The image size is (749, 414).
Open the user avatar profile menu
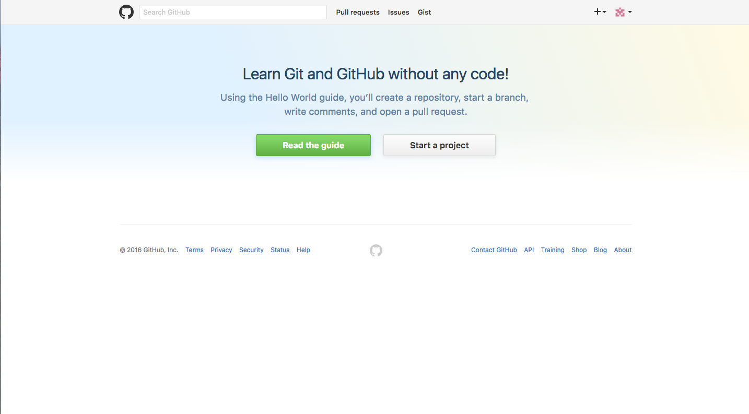coord(623,12)
